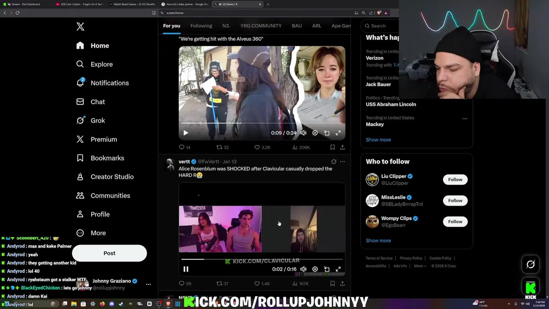This screenshot has width=549, height=309.
Task: Click the @FwVertt handle
Action: click(x=208, y=162)
